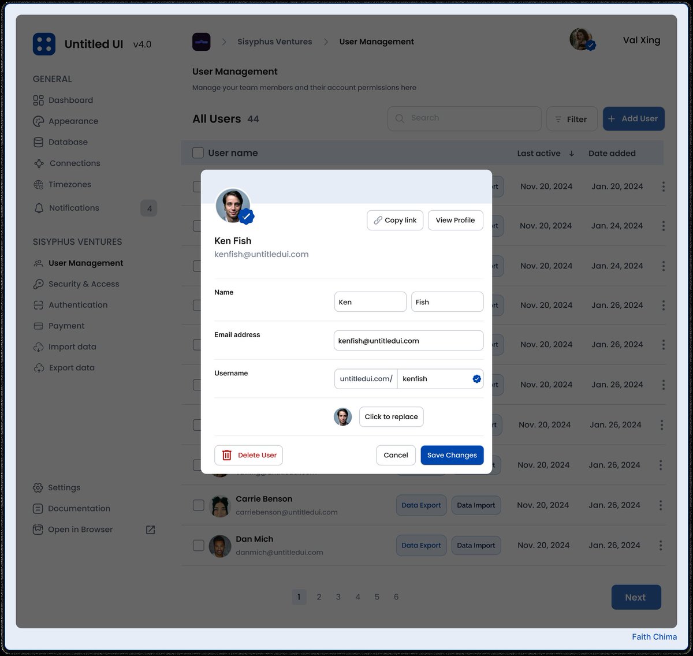Click the Payment card icon
The height and width of the screenshot is (656, 693).
tap(38, 326)
